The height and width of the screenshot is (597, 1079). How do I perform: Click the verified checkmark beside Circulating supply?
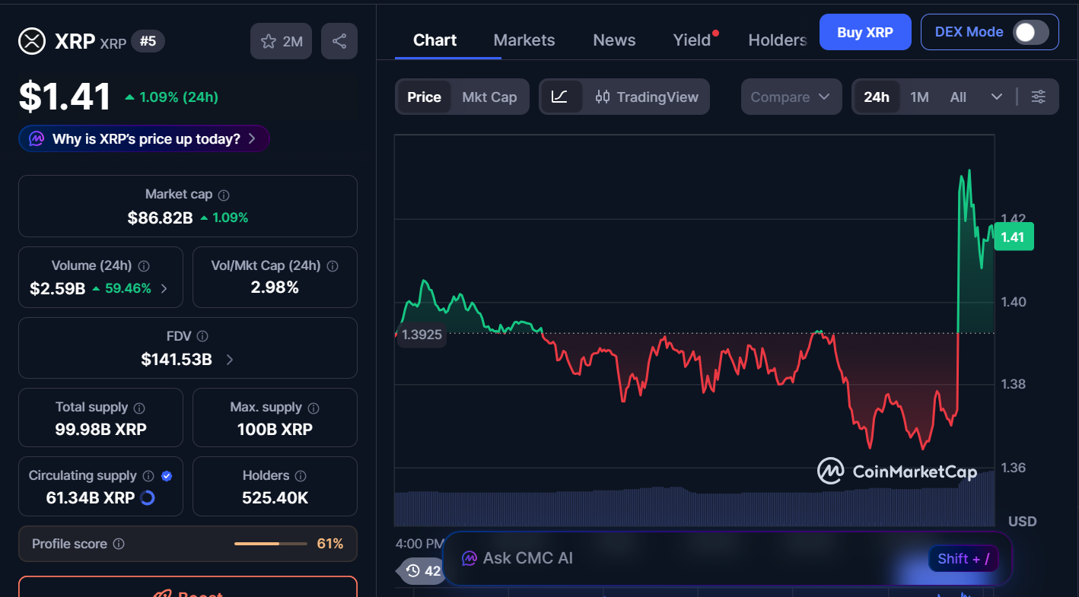pos(167,475)
